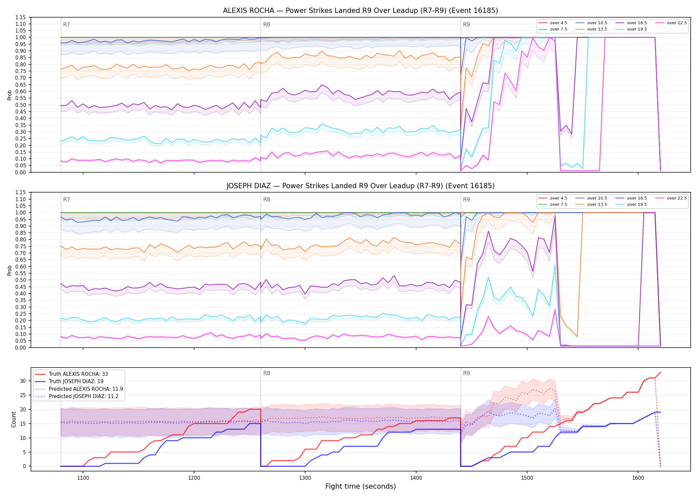The height and width of the screenshot is (498, 698).
Task: Pick 'over 13.5' legend entry in Joseph Diaz chart
Action: 591,205
